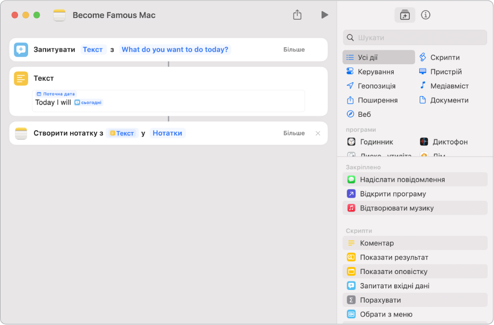Click the Become Famous Mac title
Screen dimensions: 494x325
tap(114, 15)
